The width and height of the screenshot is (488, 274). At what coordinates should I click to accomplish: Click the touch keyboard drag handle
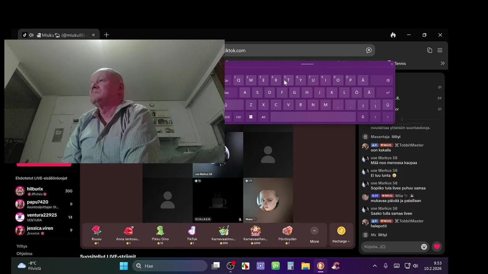[x=307, y=64]
